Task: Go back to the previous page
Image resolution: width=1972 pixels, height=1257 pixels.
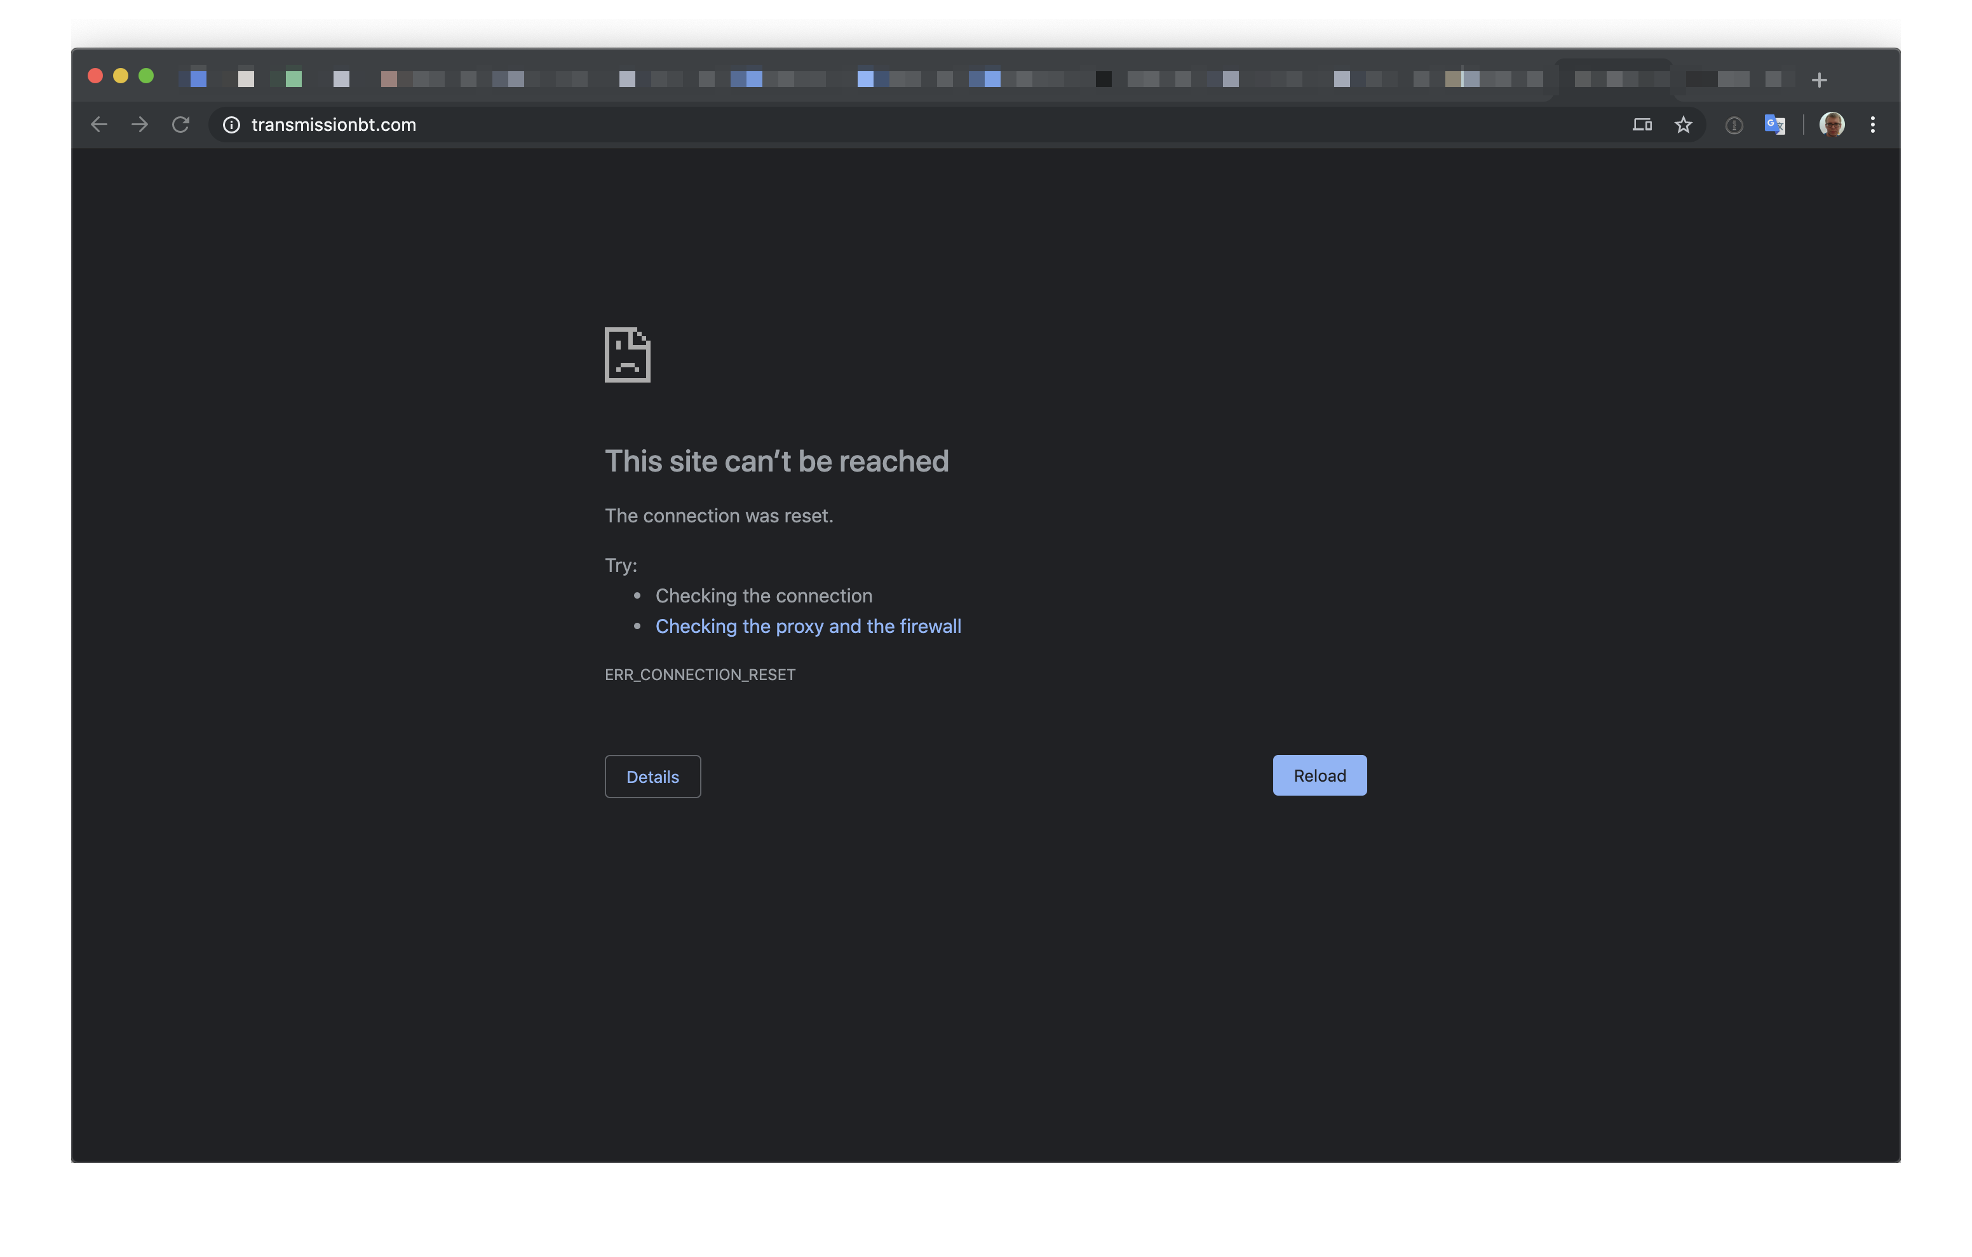Action: 99,125
